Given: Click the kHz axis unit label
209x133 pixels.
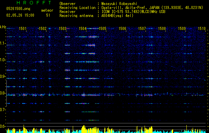Looking at the screenshot, I should [3, 27].
